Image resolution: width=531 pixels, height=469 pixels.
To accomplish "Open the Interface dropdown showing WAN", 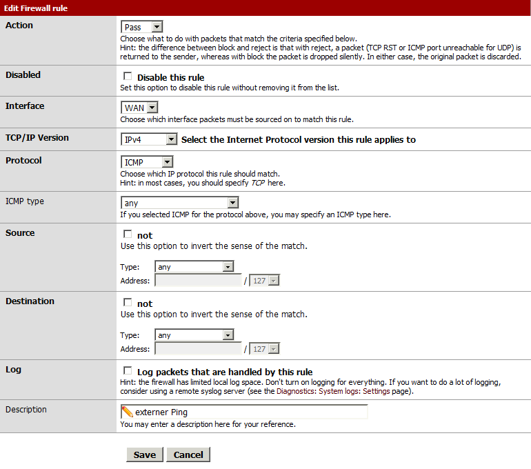I will (x=140, y=108).
